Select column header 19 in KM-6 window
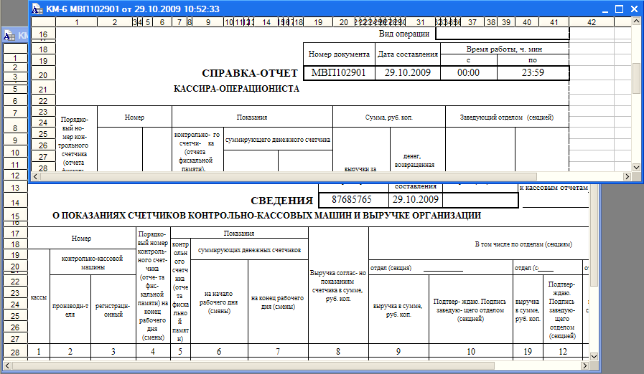The width and height of the screenshot is (644, 374). 318,22
